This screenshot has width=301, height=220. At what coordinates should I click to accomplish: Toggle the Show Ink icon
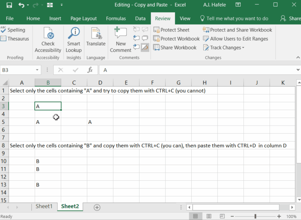tap(145, 47)
